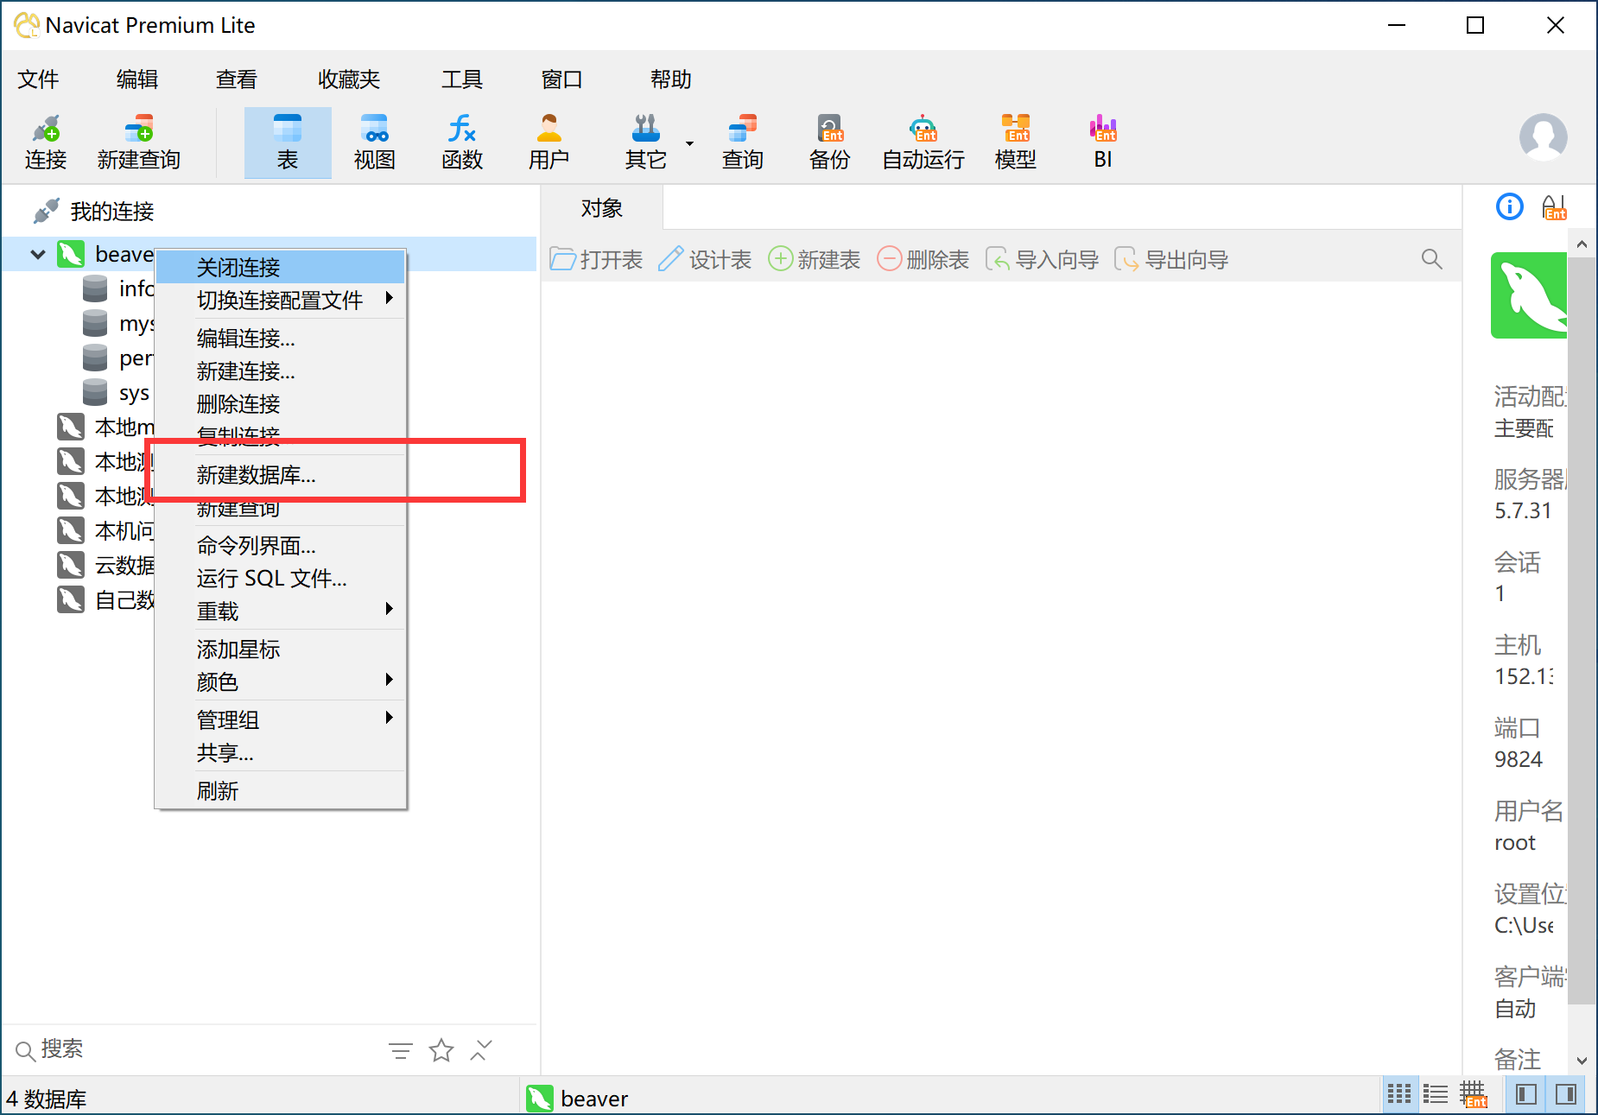The height and width of the screenshot is (1115, 1598).
Task: Open the Model (模型) toolbar icon
Action: [x=1015, y=143]
